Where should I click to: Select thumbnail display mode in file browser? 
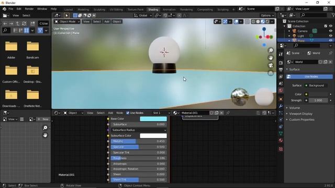coord(27,30)
